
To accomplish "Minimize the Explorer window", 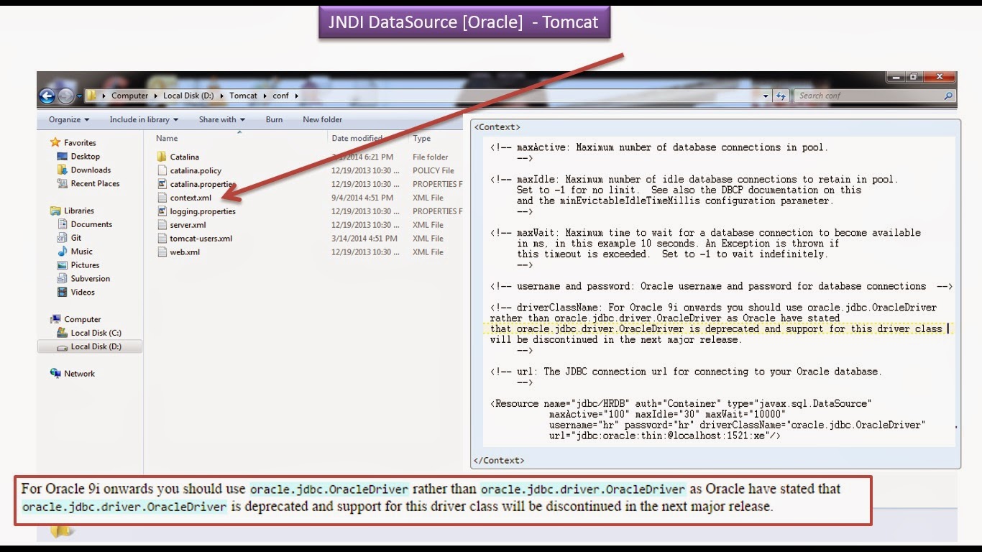I will (x=896, y=77).
